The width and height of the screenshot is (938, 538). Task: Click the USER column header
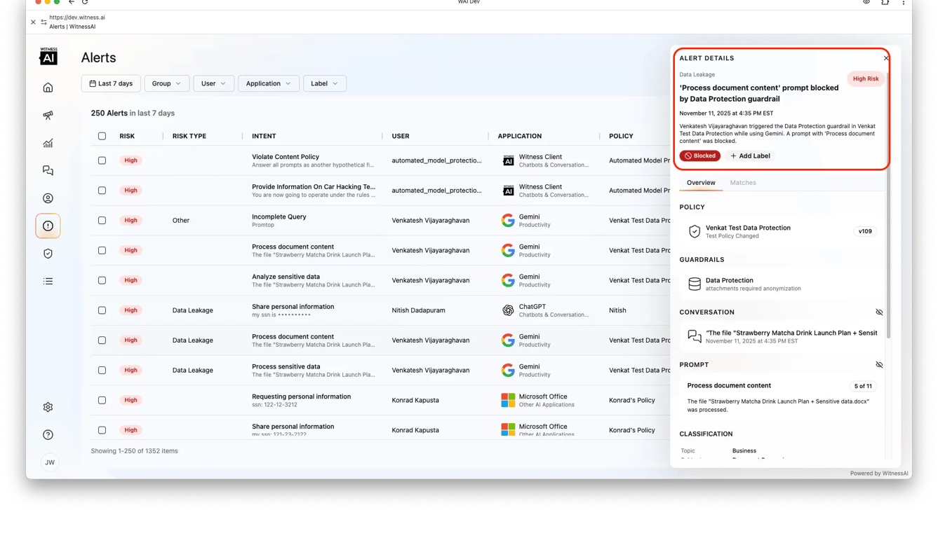(x=401, y=136)
